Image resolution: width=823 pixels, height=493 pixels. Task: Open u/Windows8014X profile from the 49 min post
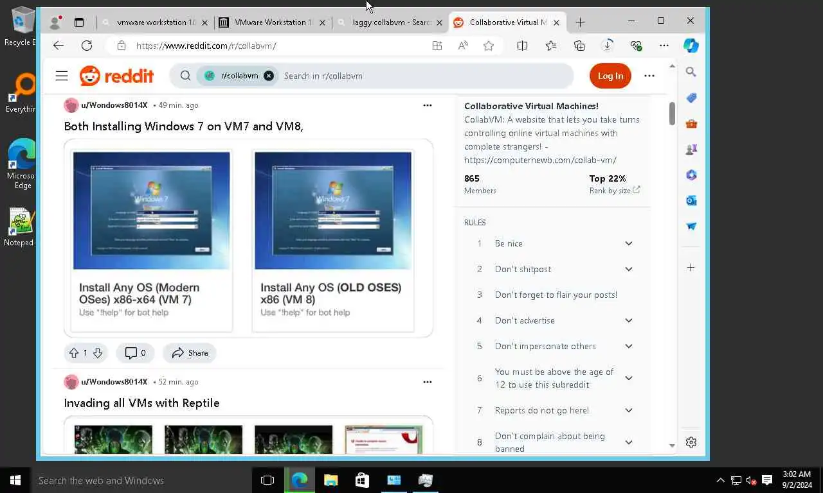click(114, 105)
